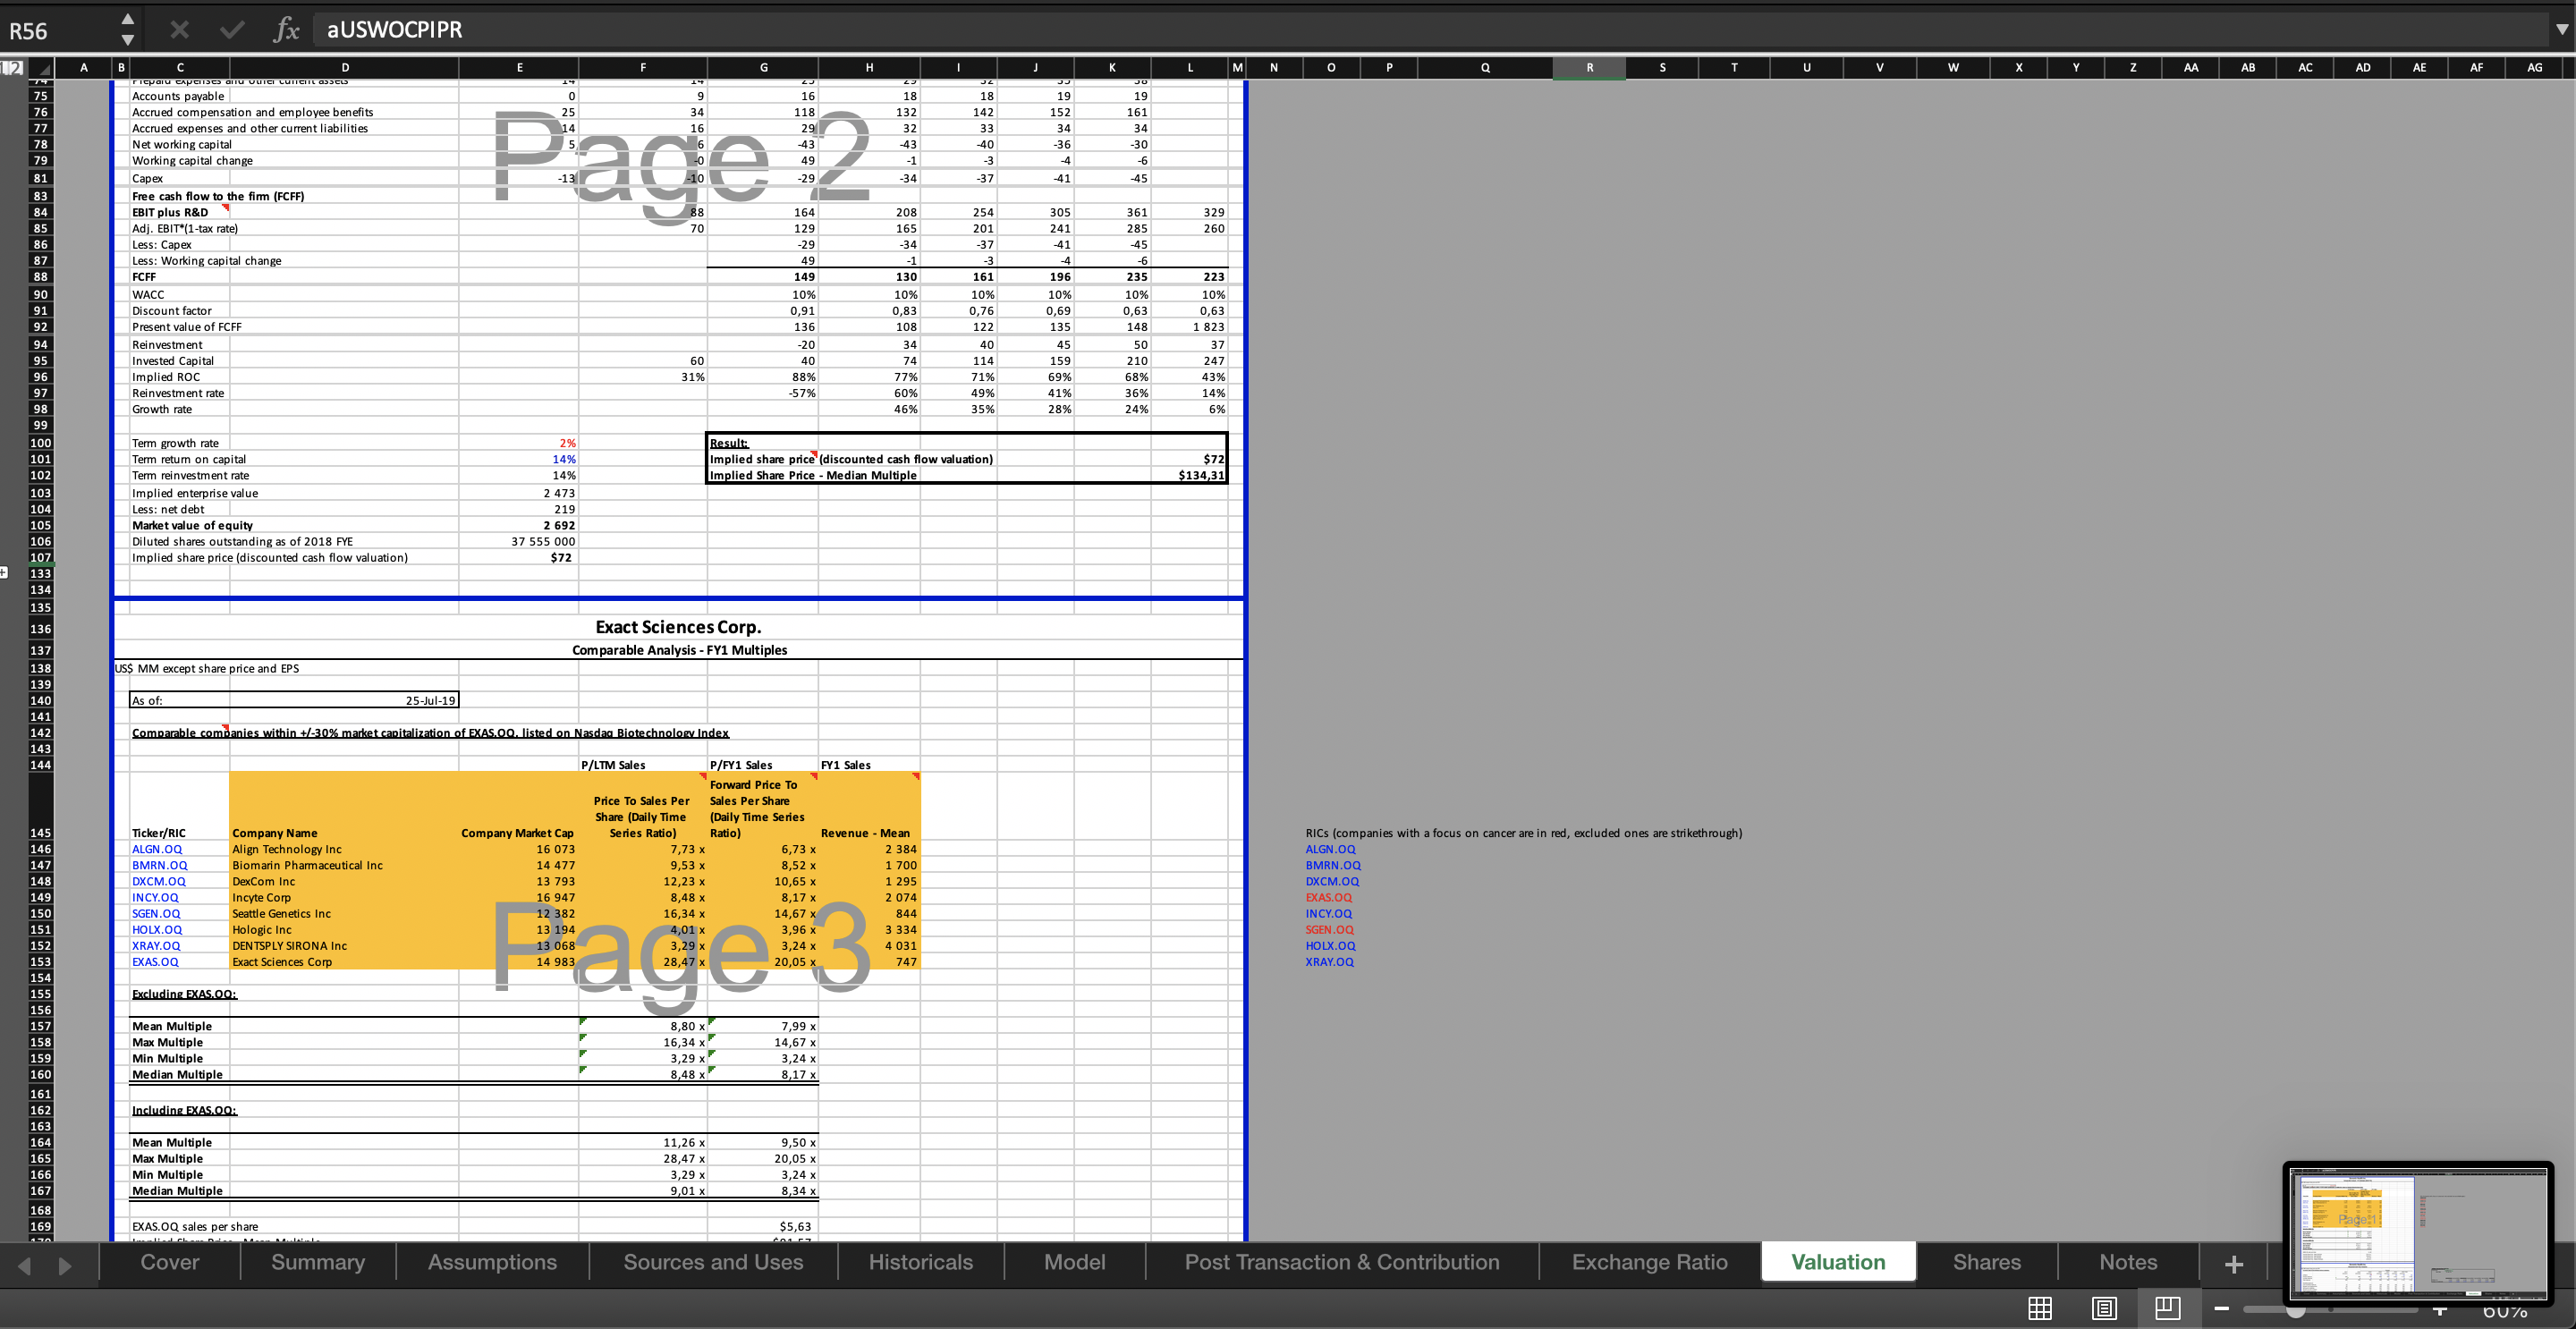
Task: Select Implied enterprise value 2 473 cell
Action: pyautogui.click(x=518, y=493)
